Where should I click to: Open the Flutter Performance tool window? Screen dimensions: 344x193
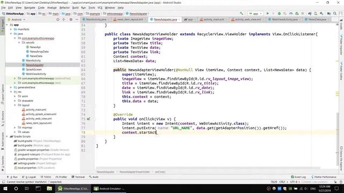324,177
